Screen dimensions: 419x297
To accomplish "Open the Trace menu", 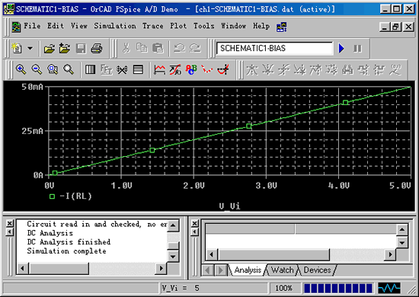I will click(152, 26).
